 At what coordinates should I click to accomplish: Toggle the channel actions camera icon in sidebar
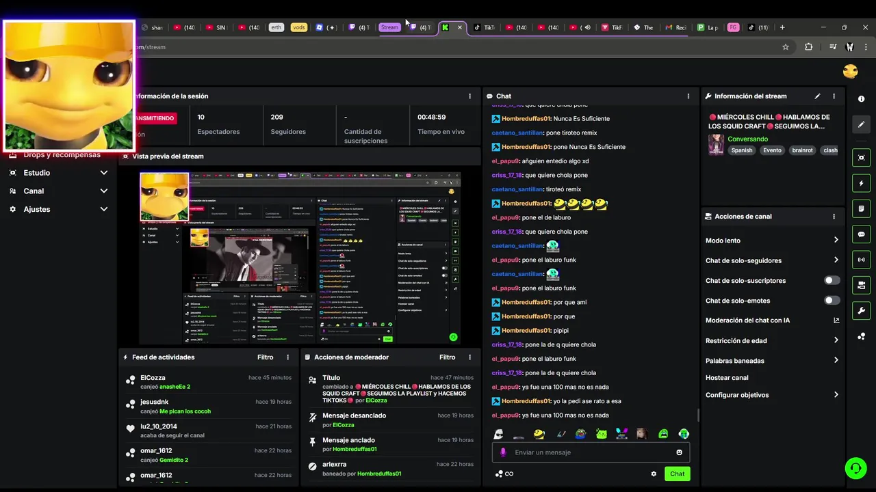[x=861, y=285]
